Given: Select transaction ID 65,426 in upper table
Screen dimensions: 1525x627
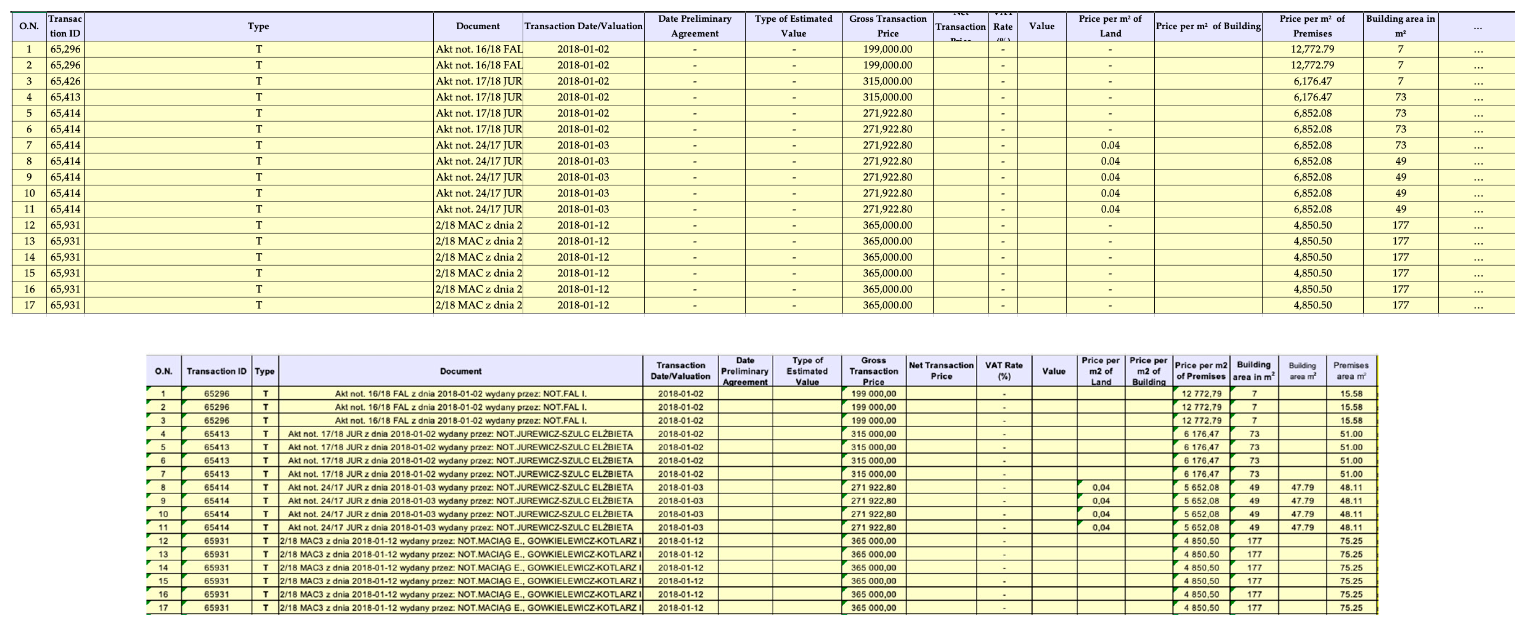Looking at the screenshot, I should [65, 81].
